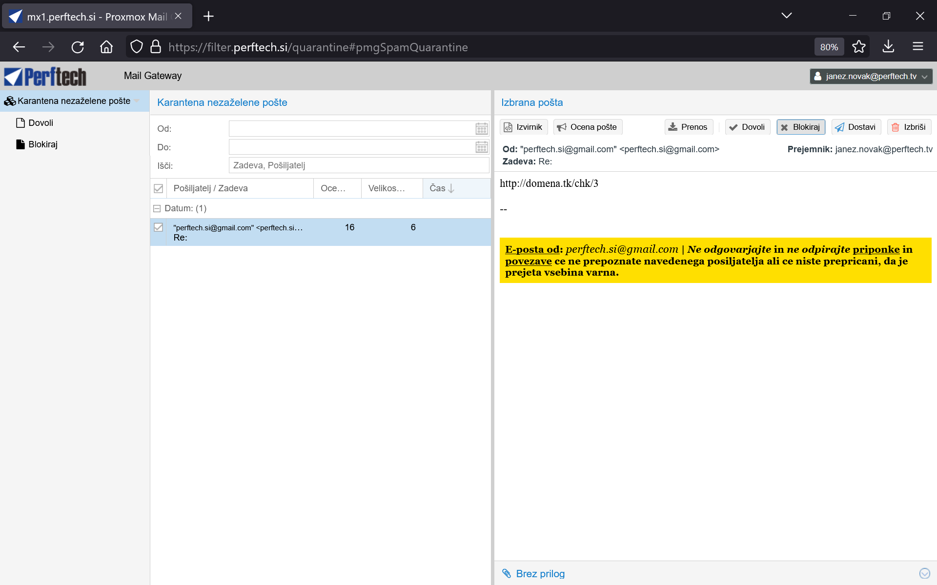Toggle checkbox for perftech.si@gmail.com mail row
The width and height of the screenshot is (937, 585).
pyautogui.click(x=158, y=227)
